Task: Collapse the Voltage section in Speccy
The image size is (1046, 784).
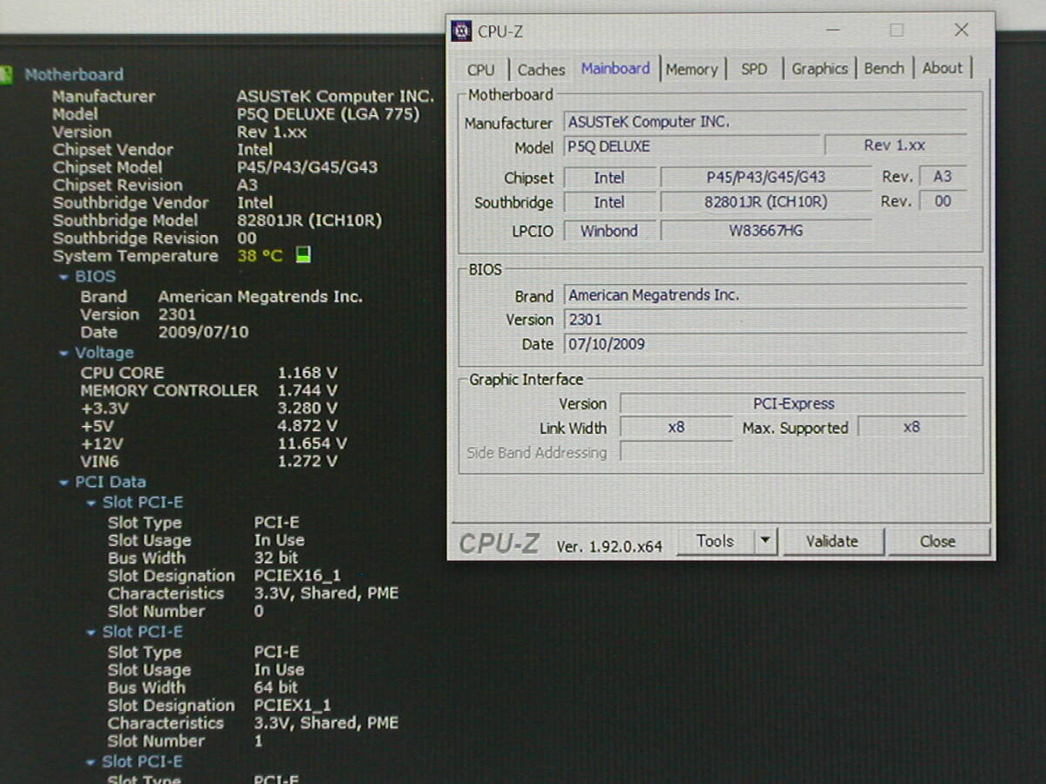Action: click(64, 354)
